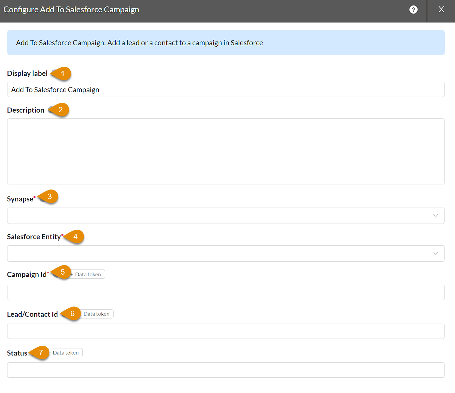Click the Status input field

pos(226,370)
